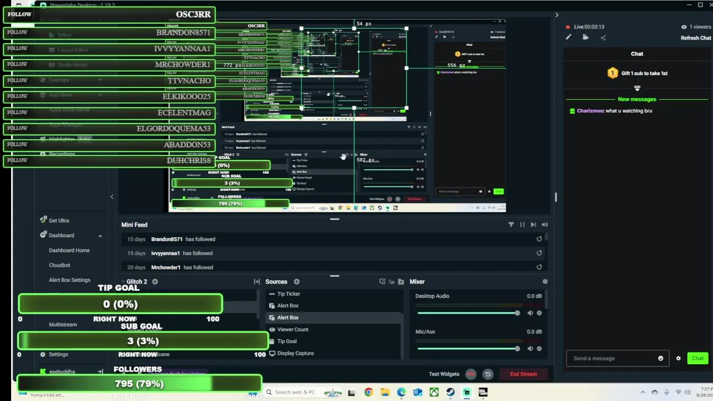
Task: Open the chat emote picker
Action: 661,358
